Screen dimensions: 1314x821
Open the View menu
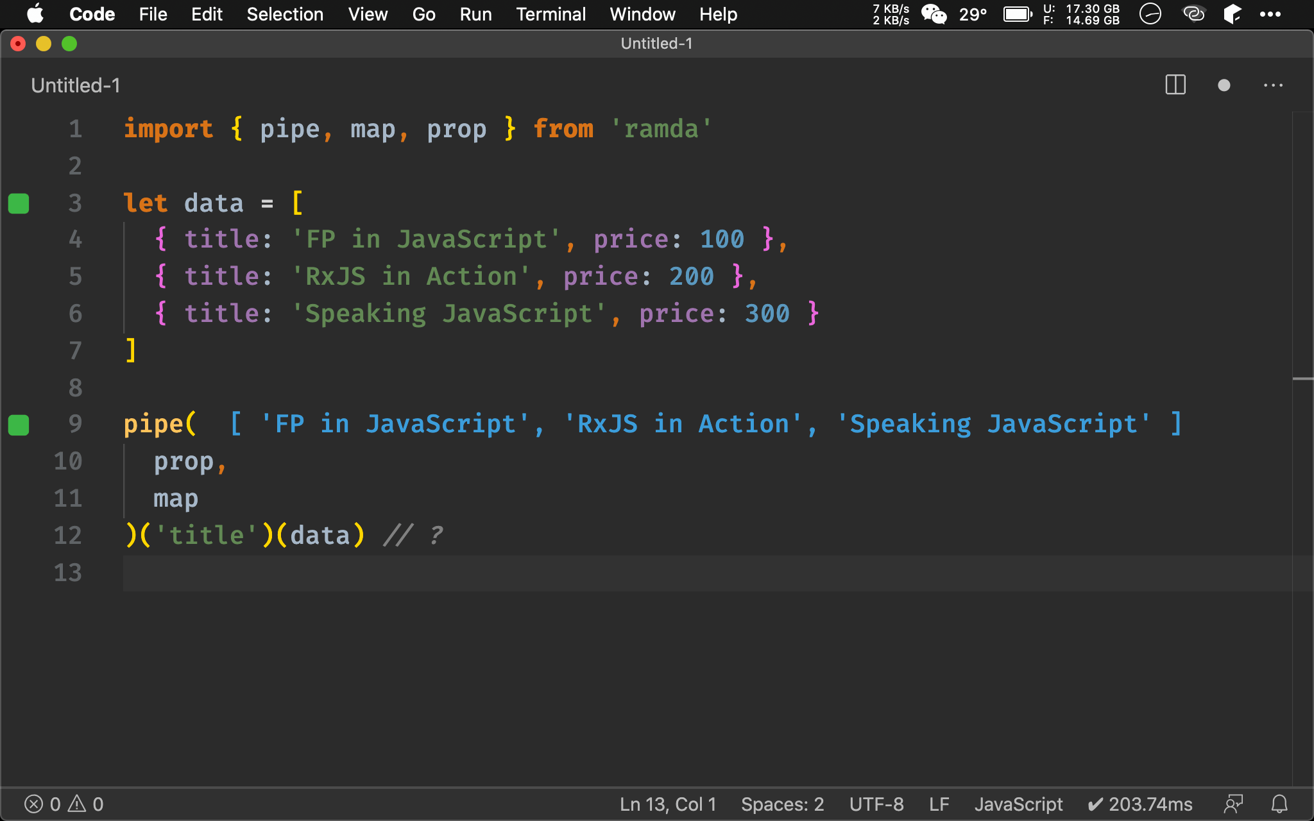click(368, 14)
